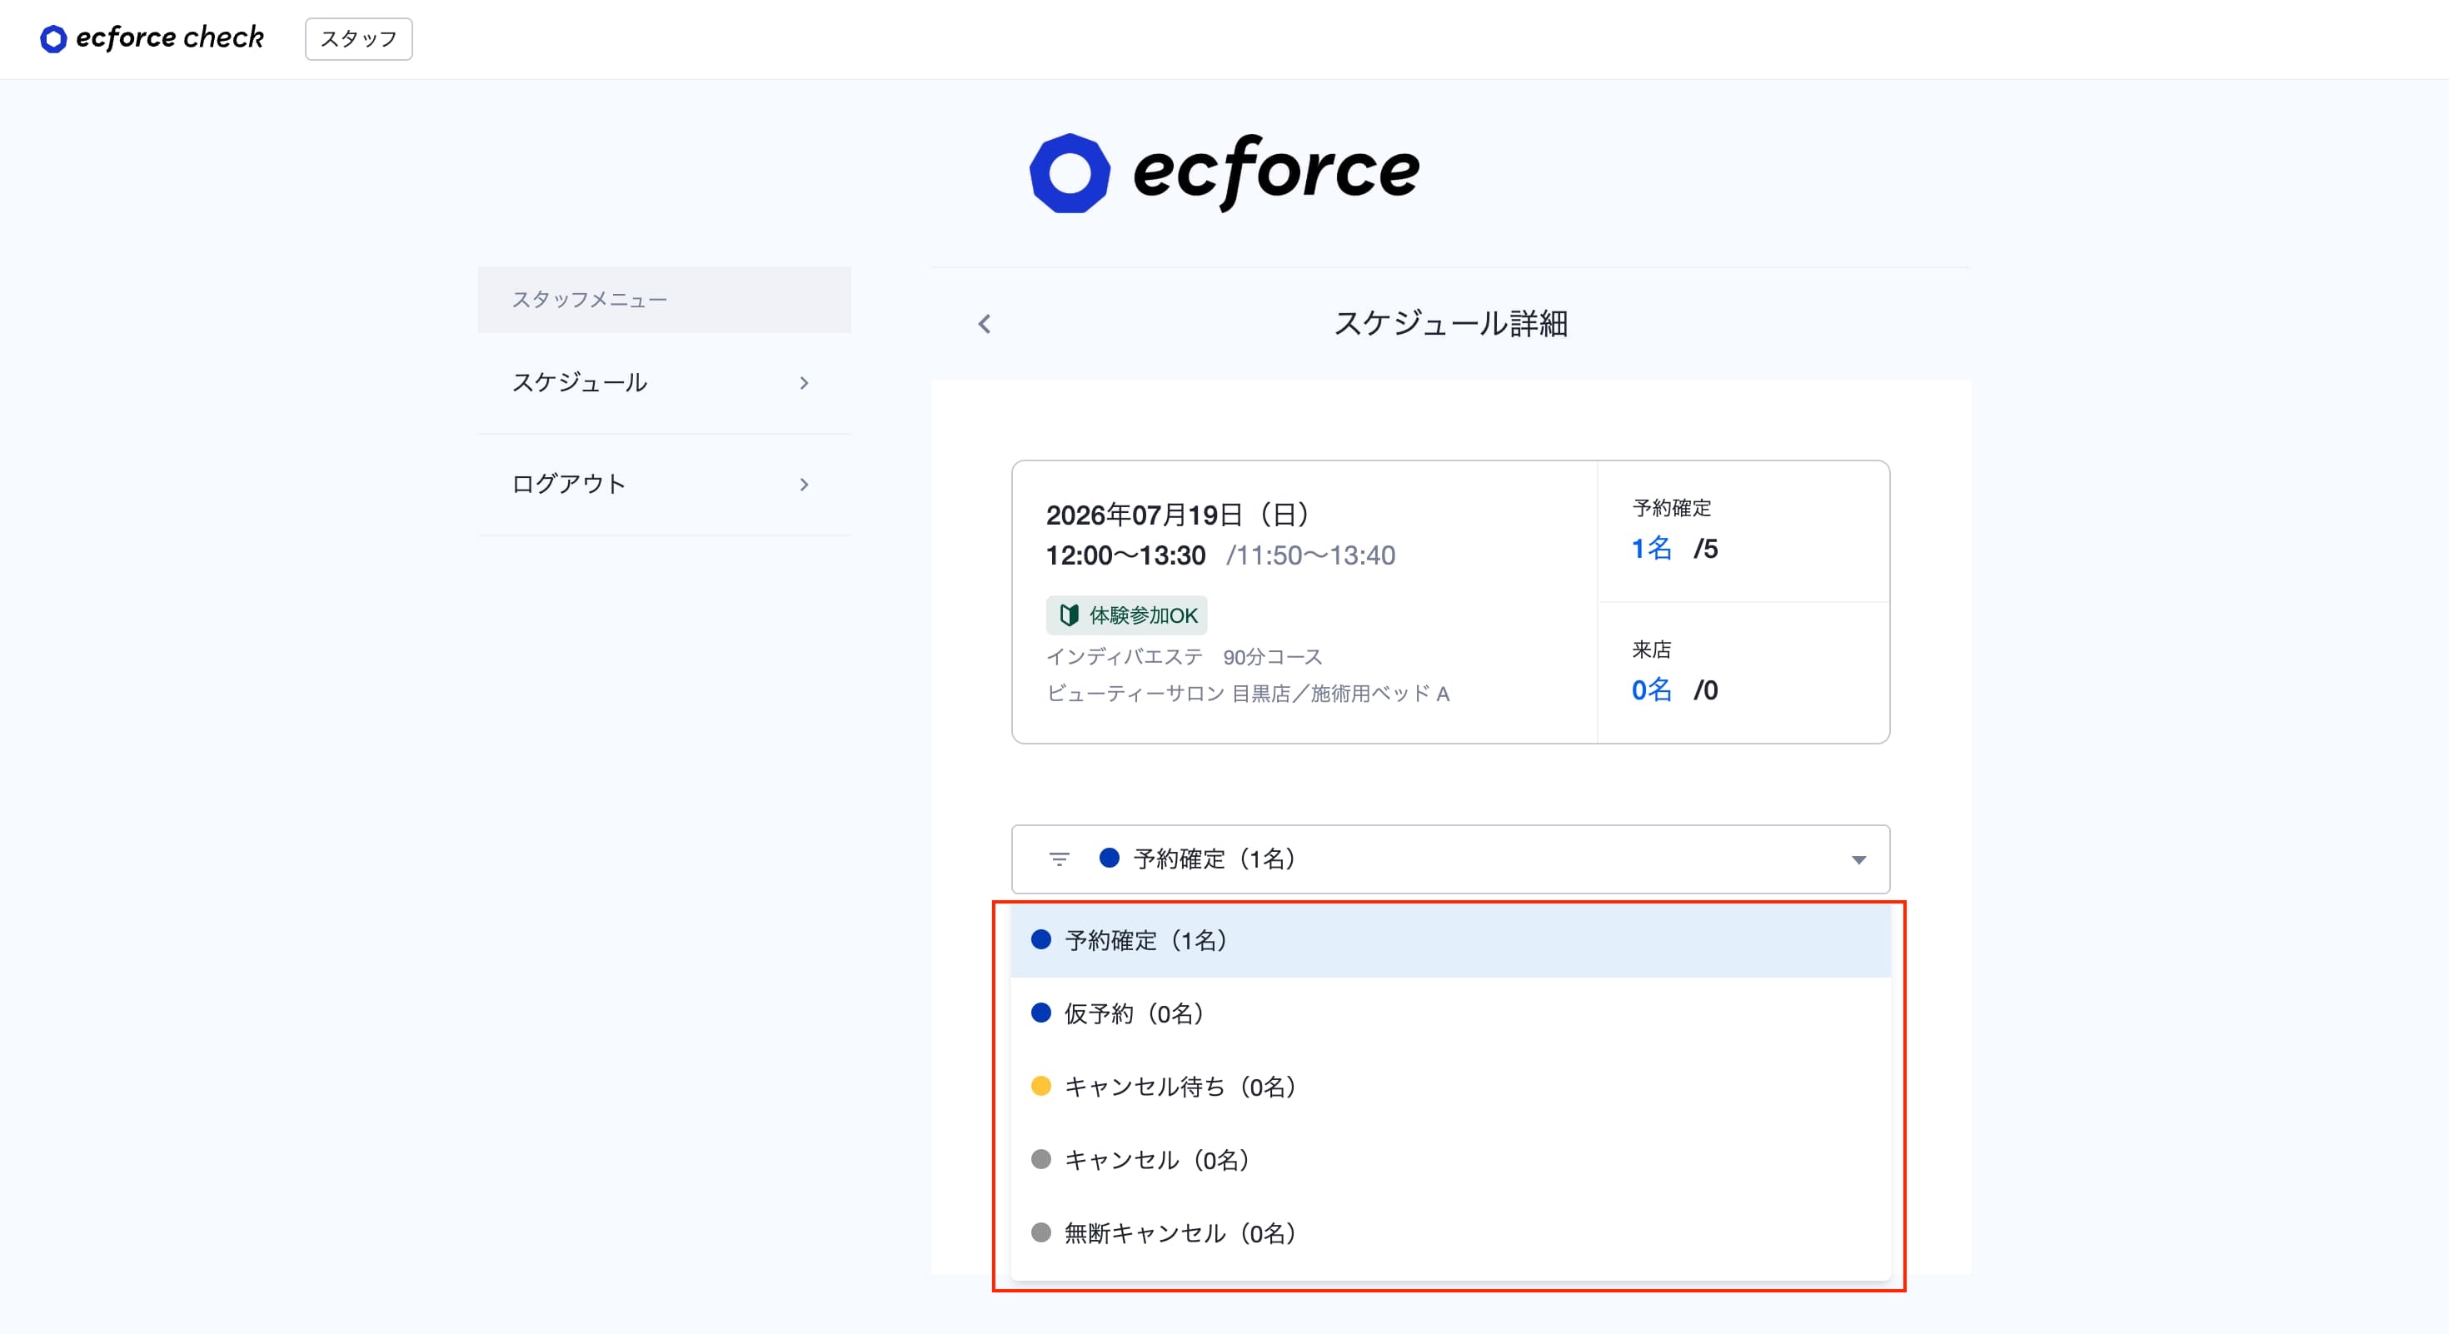This screenshot has width=2449, height=1334.
Task: Click the dropdown caret on status filter
Action: click(1858, 860)
